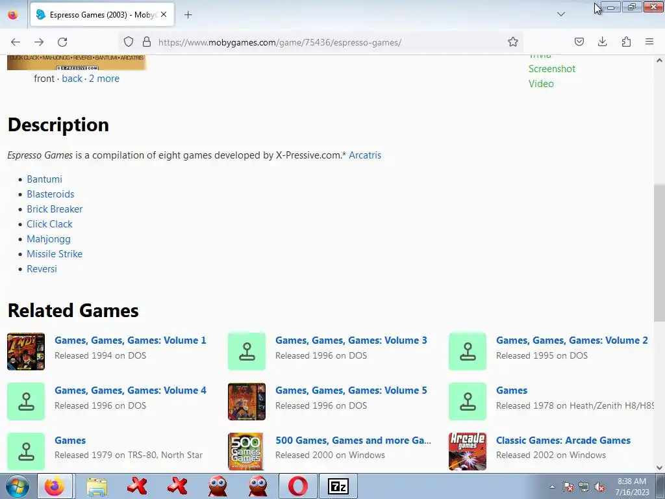The image size is (665, 499).
Task: Open the Arcatris game link
Action: click(x=365, y=155)
